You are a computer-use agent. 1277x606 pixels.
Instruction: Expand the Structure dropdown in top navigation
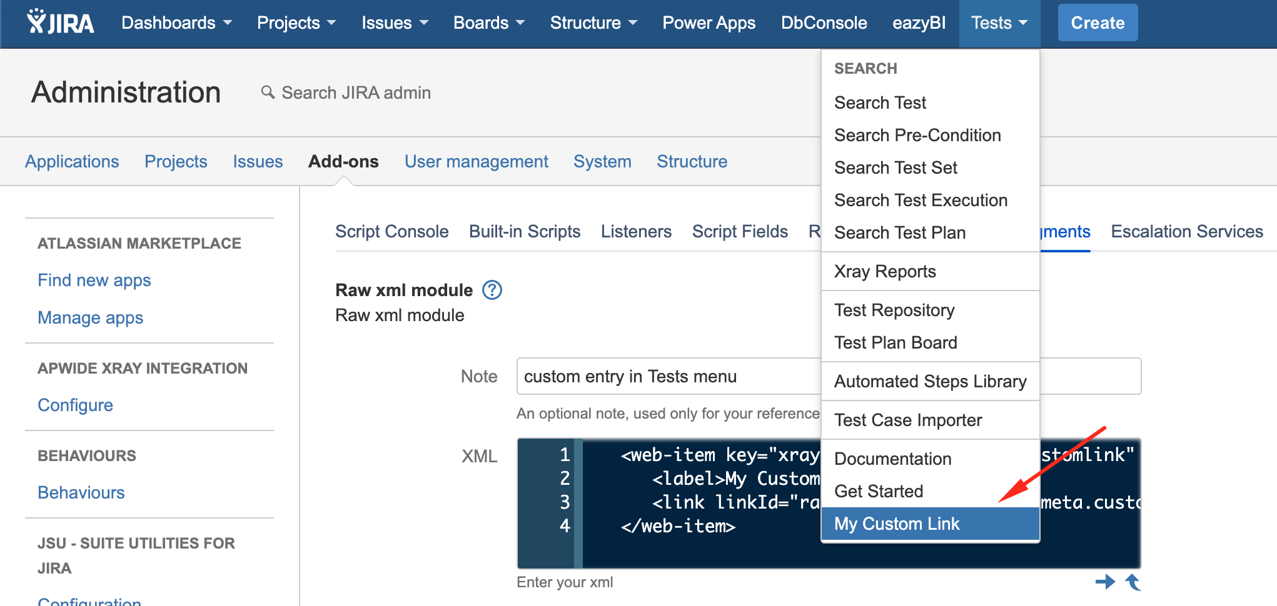tap(593, 23)
